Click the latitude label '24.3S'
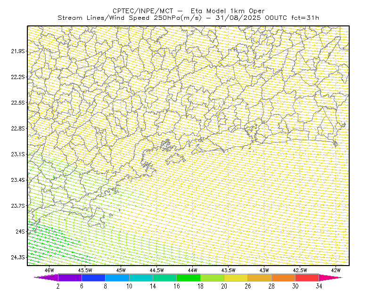 (x=18, y=258)
